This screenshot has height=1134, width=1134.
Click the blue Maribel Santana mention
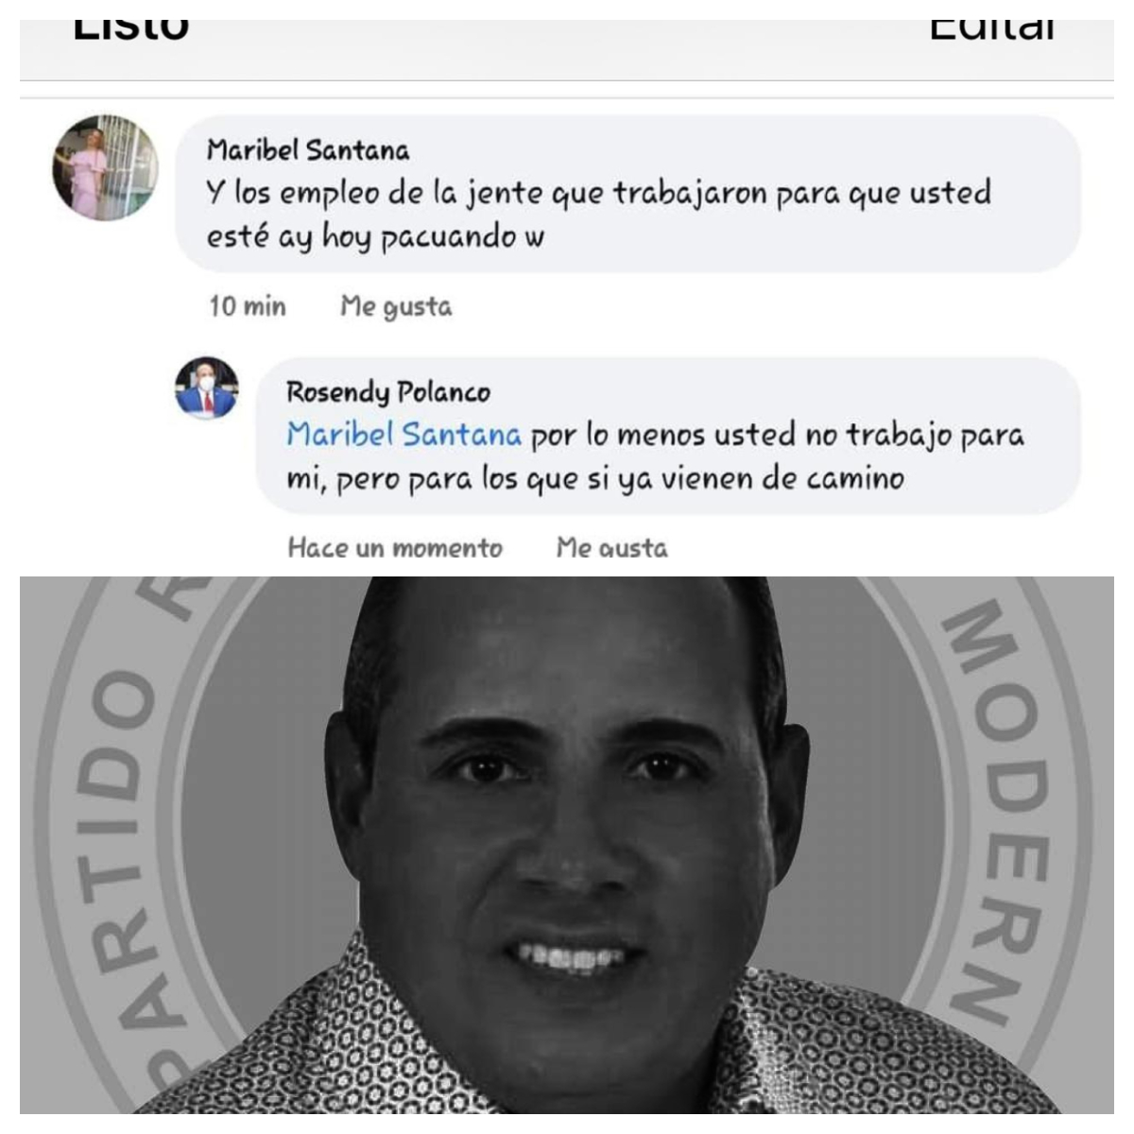tap(404, 435)
